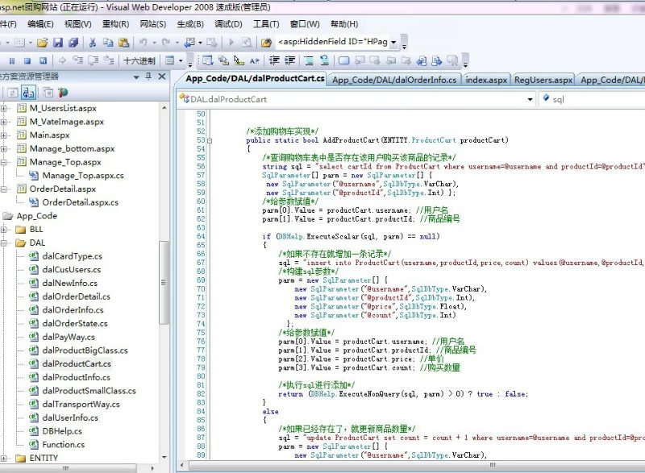Click the Step Out icon

[109, 60]
